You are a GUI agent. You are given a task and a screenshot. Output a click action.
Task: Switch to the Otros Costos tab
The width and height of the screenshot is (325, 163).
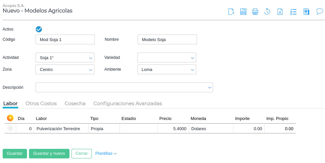click(41, 104)
